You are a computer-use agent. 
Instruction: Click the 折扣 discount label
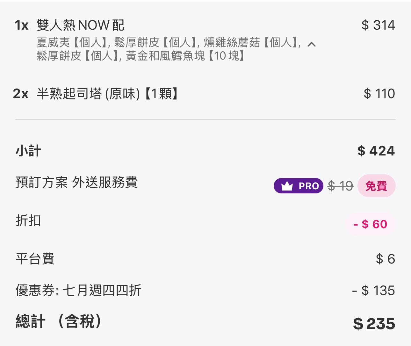click(28, 220)
